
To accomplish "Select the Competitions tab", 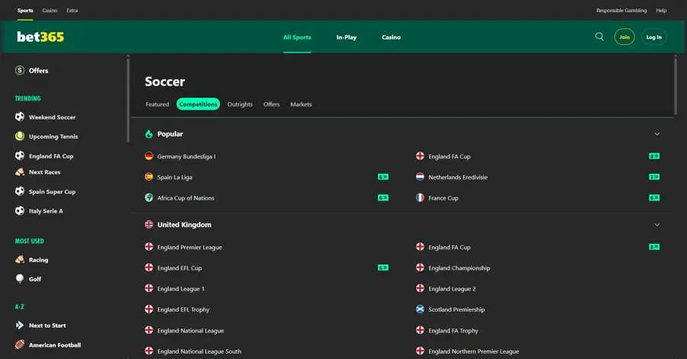I will point(198,104).
